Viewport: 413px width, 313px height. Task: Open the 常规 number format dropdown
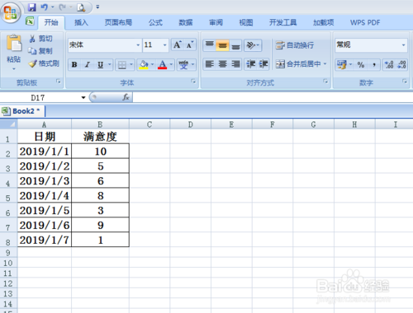point(403,45)
